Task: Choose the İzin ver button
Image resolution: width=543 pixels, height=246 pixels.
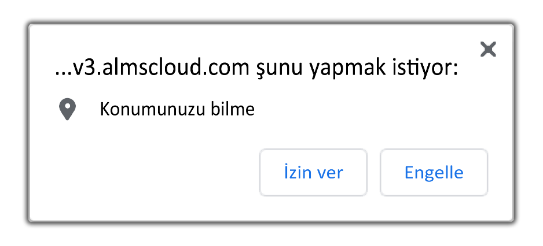Action: coord(313,173)
